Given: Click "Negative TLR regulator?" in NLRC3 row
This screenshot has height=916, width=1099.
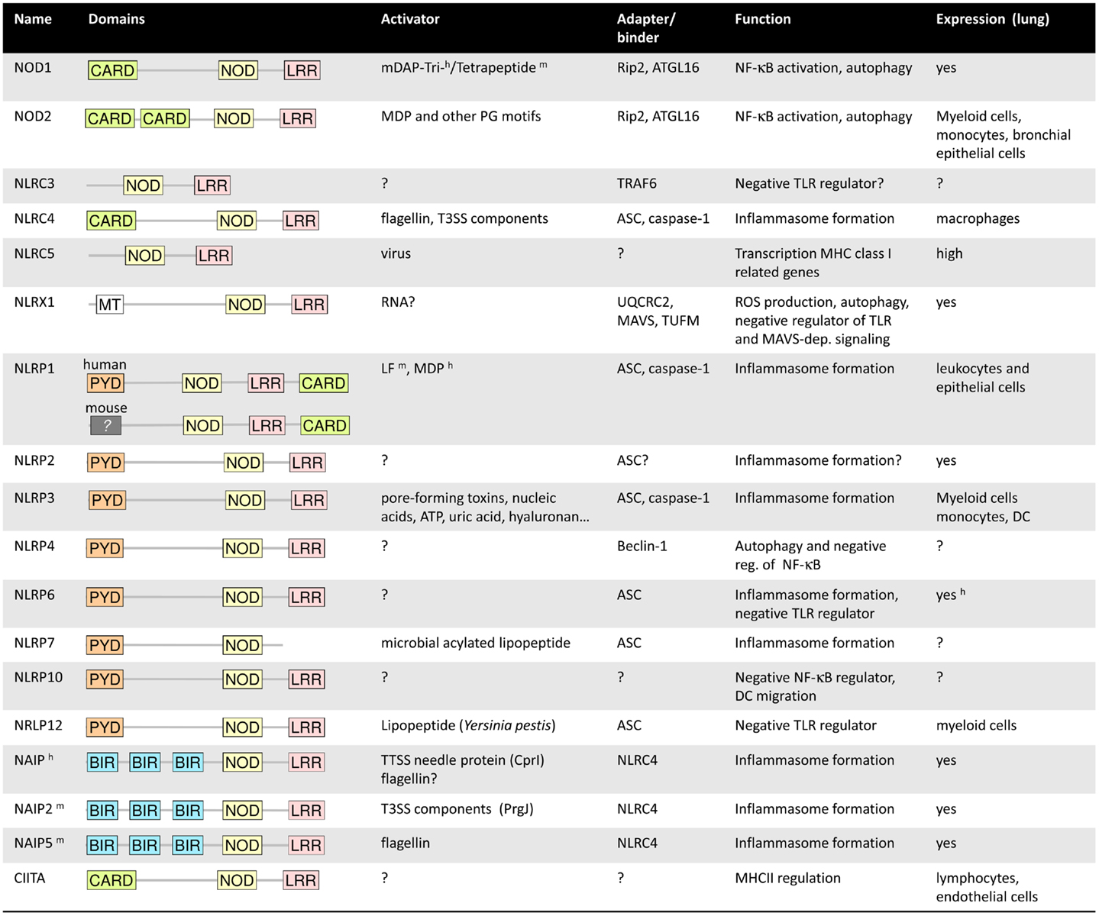Looking at the screenshot, I should point(809,183).
